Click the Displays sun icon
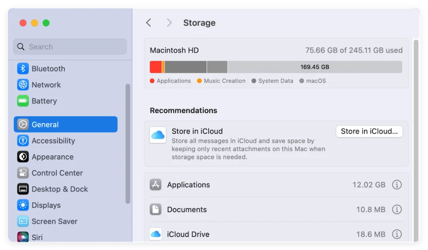Image resolution: width=428 pixels, height=250 pixels. (23, 205)
